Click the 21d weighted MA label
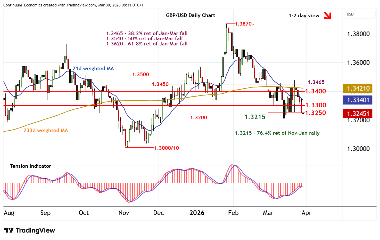The height and width of the screenshot is (240, 380). [93, 68]
